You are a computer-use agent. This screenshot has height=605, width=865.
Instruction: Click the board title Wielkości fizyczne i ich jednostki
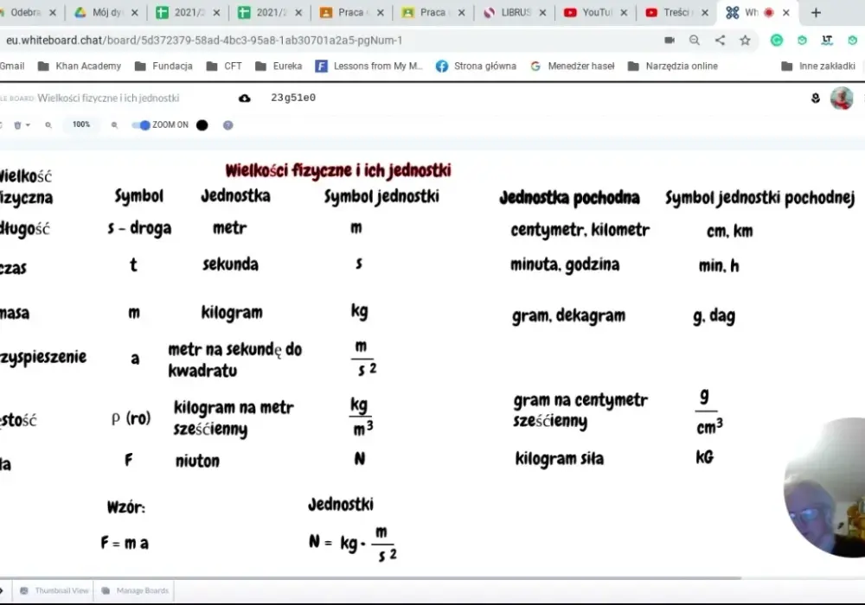pos(108,98)
